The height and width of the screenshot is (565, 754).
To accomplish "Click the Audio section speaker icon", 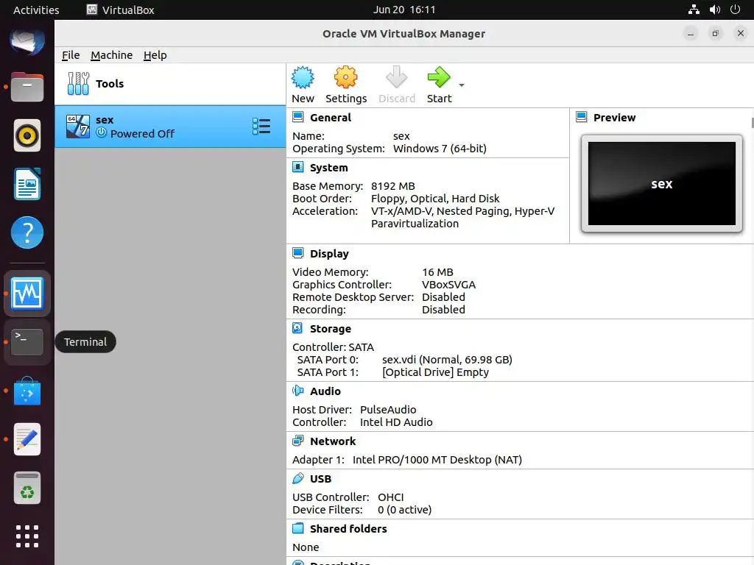I will pyautogui.click(x=297, y=391).
